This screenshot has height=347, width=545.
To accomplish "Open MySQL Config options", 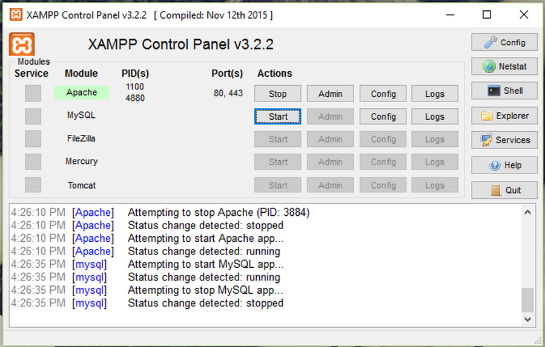I will [x=383, y=117].
